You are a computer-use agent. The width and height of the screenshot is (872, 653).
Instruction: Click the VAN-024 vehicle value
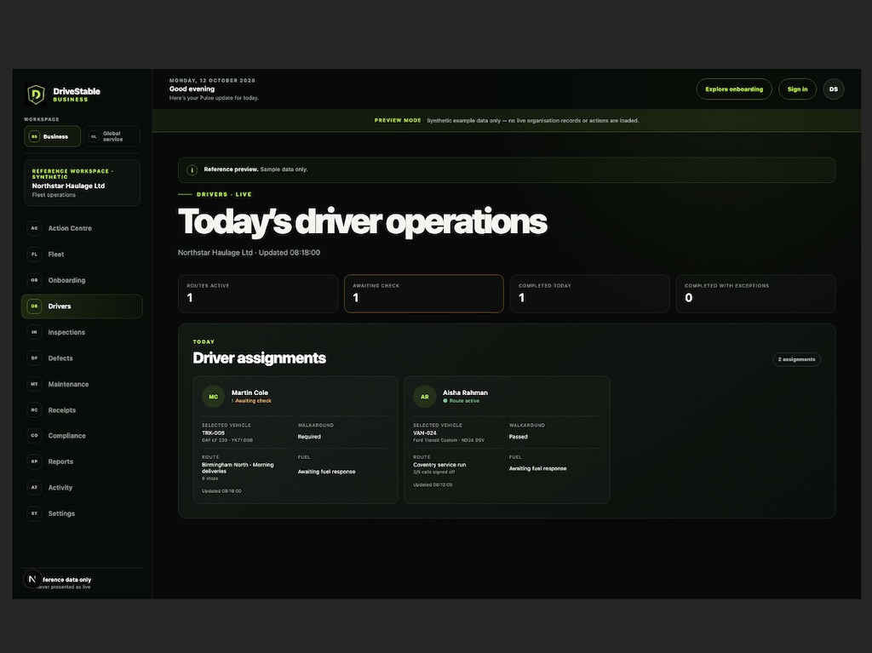click(425, 432)
